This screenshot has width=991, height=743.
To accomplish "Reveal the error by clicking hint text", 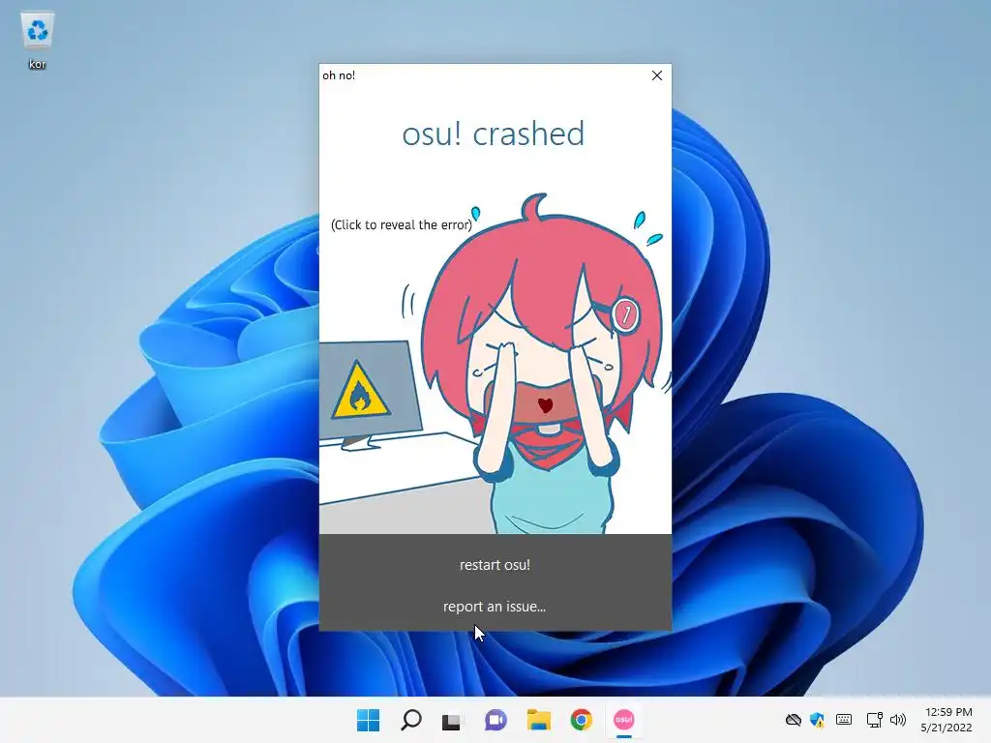I will (x=402, y=224).
